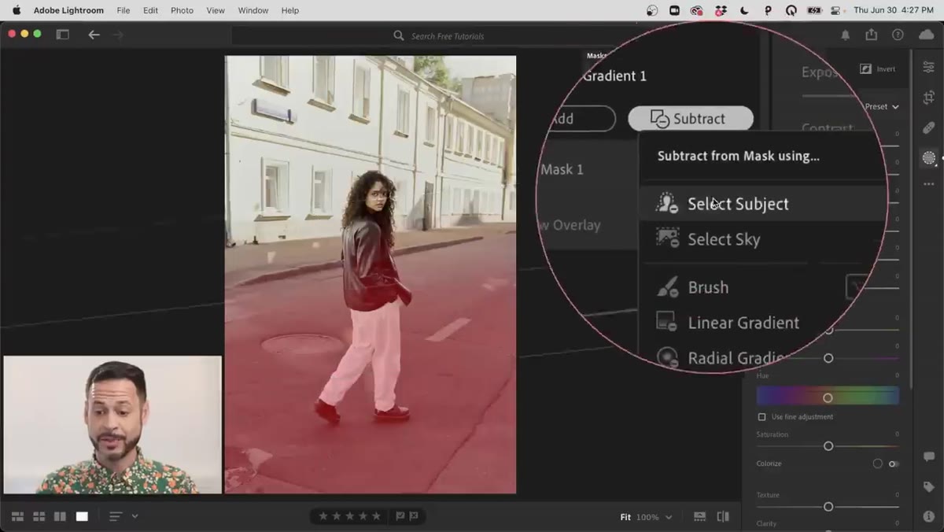The image size is (944, 532).
Task: Open the Info panel icon
Action: click(929, 516)
